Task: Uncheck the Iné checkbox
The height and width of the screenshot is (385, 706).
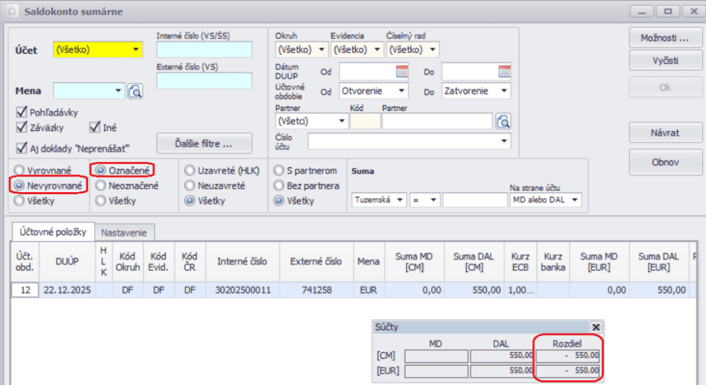Action: [96, 127]
